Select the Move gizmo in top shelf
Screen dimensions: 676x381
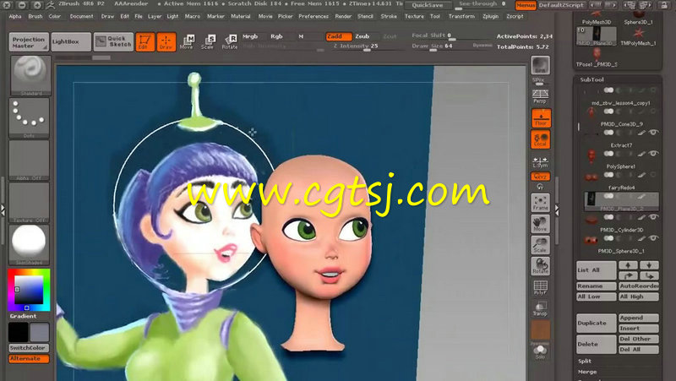coord(187,41)
